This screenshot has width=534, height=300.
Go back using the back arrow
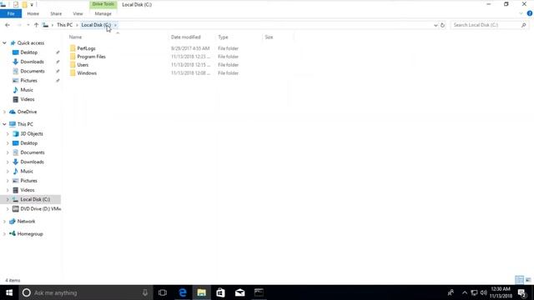(x=8, y=25)
